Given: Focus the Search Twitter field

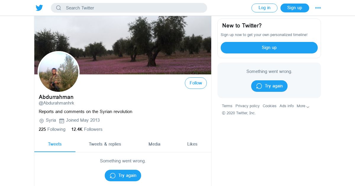Looking at the screenshot, I should [133, 8].
